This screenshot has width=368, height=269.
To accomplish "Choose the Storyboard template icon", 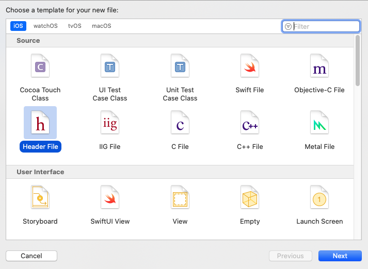I will pyautogui.click(x=40, y=197).
